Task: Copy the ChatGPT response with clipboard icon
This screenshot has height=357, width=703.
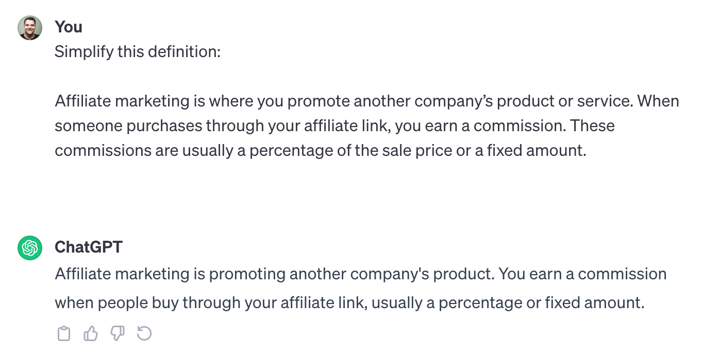Action: tap(63, 334)
